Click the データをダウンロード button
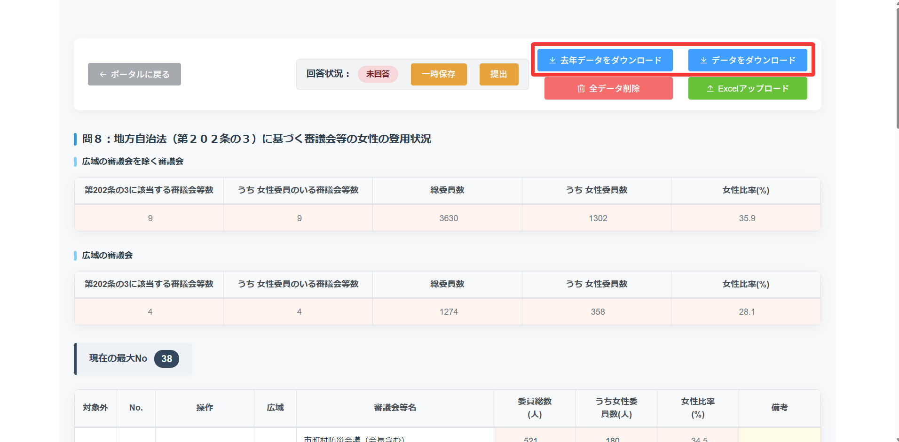 tap(748, 60)
